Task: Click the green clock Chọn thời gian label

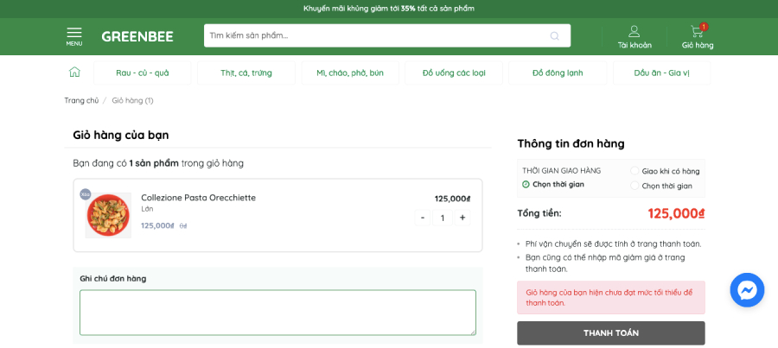Action: [x=553, y=185]
